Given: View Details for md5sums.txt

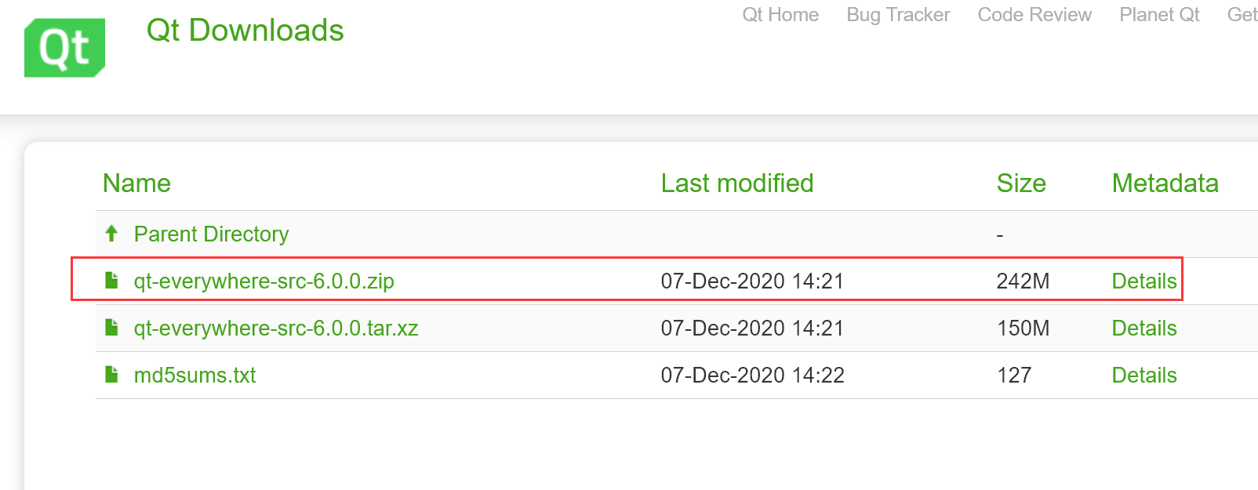Looking at the screenshot, I should 1143,376.
